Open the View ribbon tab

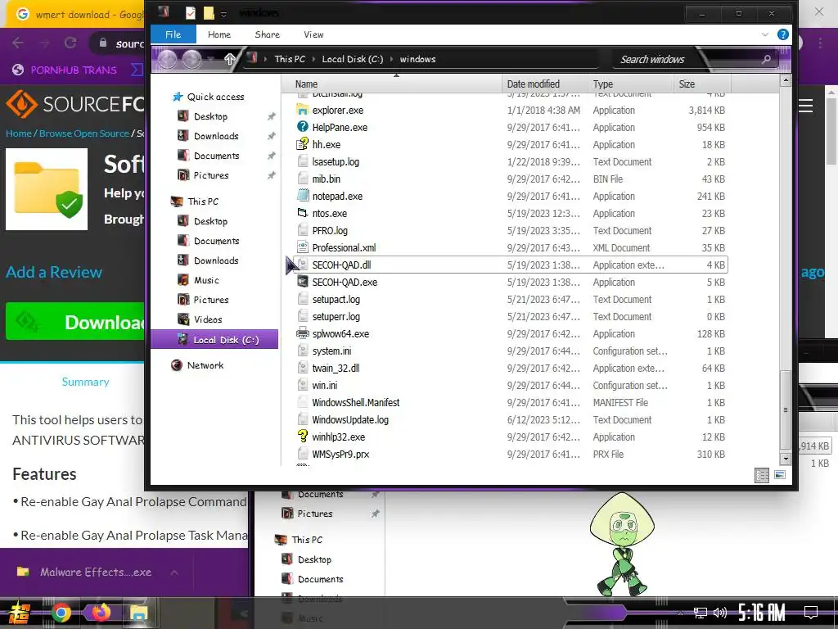tap(313, 34)
